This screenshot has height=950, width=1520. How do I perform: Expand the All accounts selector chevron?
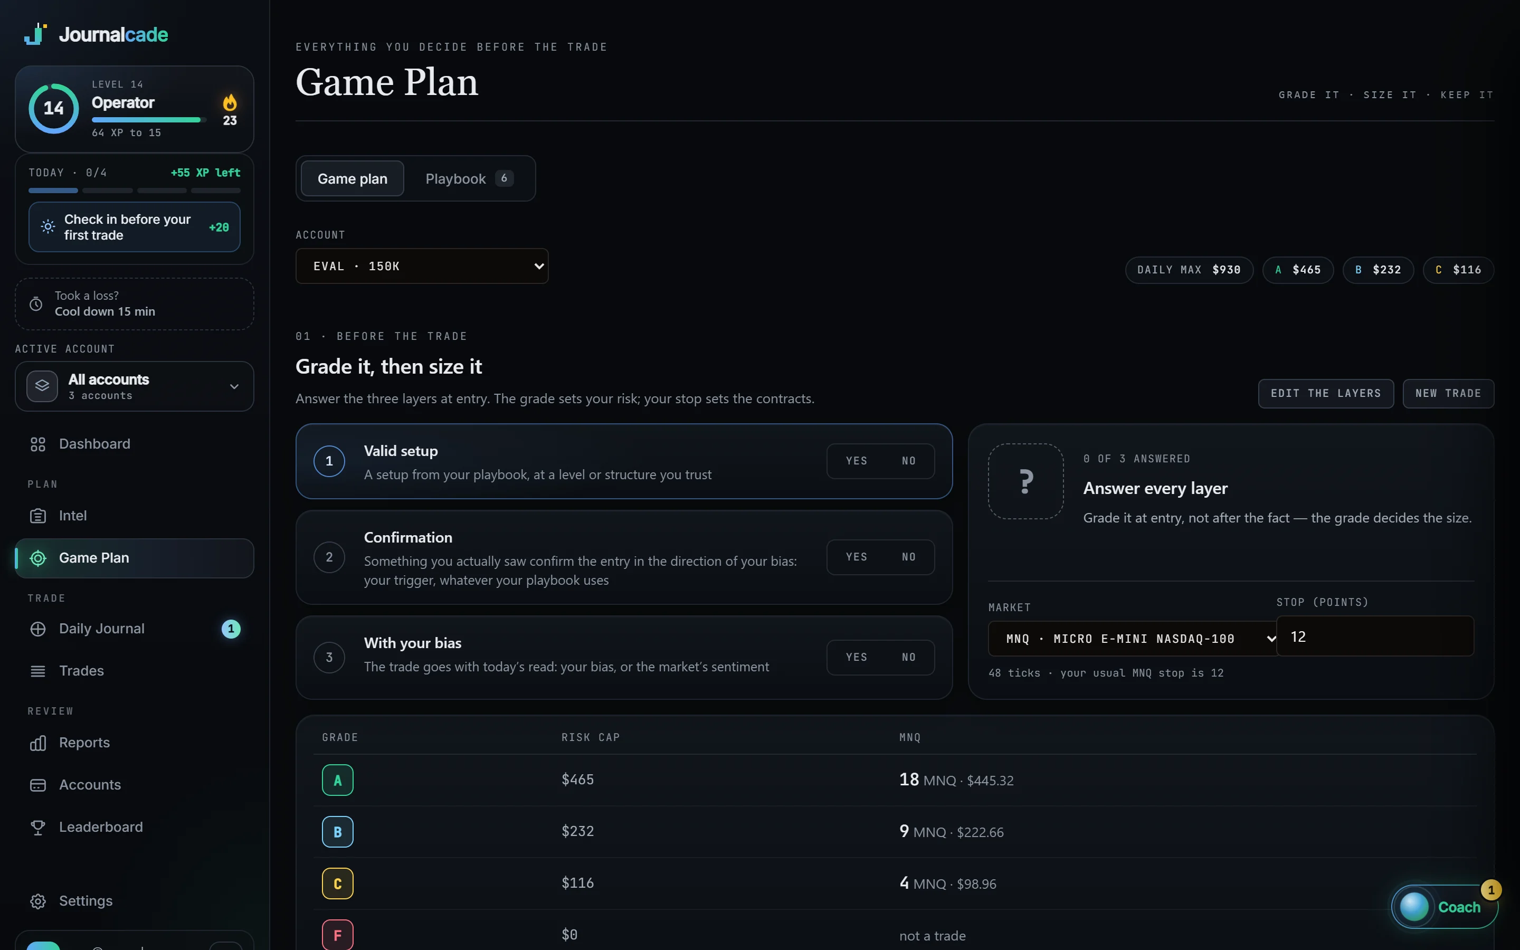[234, 386]
